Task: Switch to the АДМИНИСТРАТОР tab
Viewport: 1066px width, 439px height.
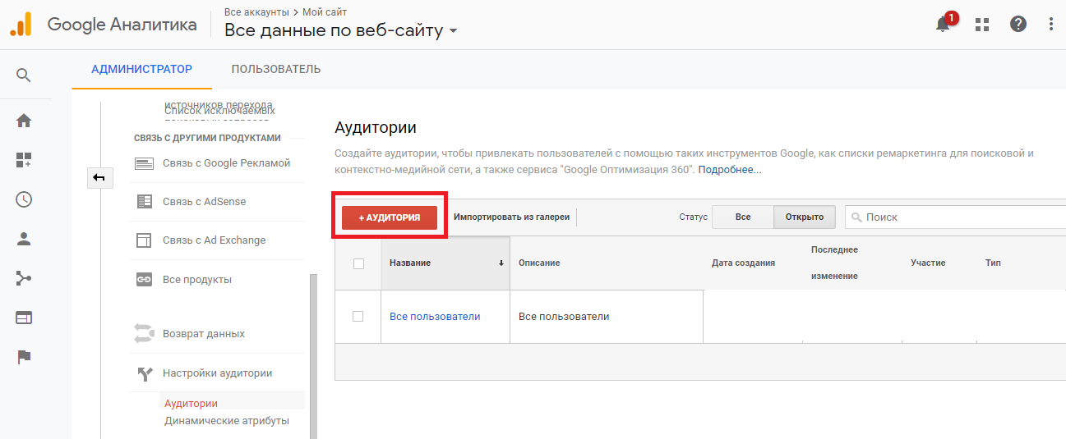Action: tap(141, 69)
